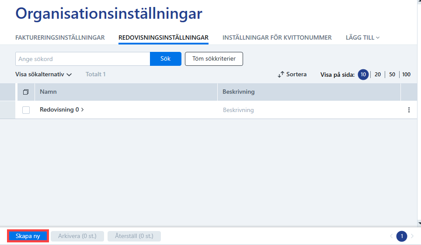This screenshot has width=421, height=245.
Task: Open the Redovisning 0 row chevron
Action: point(83,109)
